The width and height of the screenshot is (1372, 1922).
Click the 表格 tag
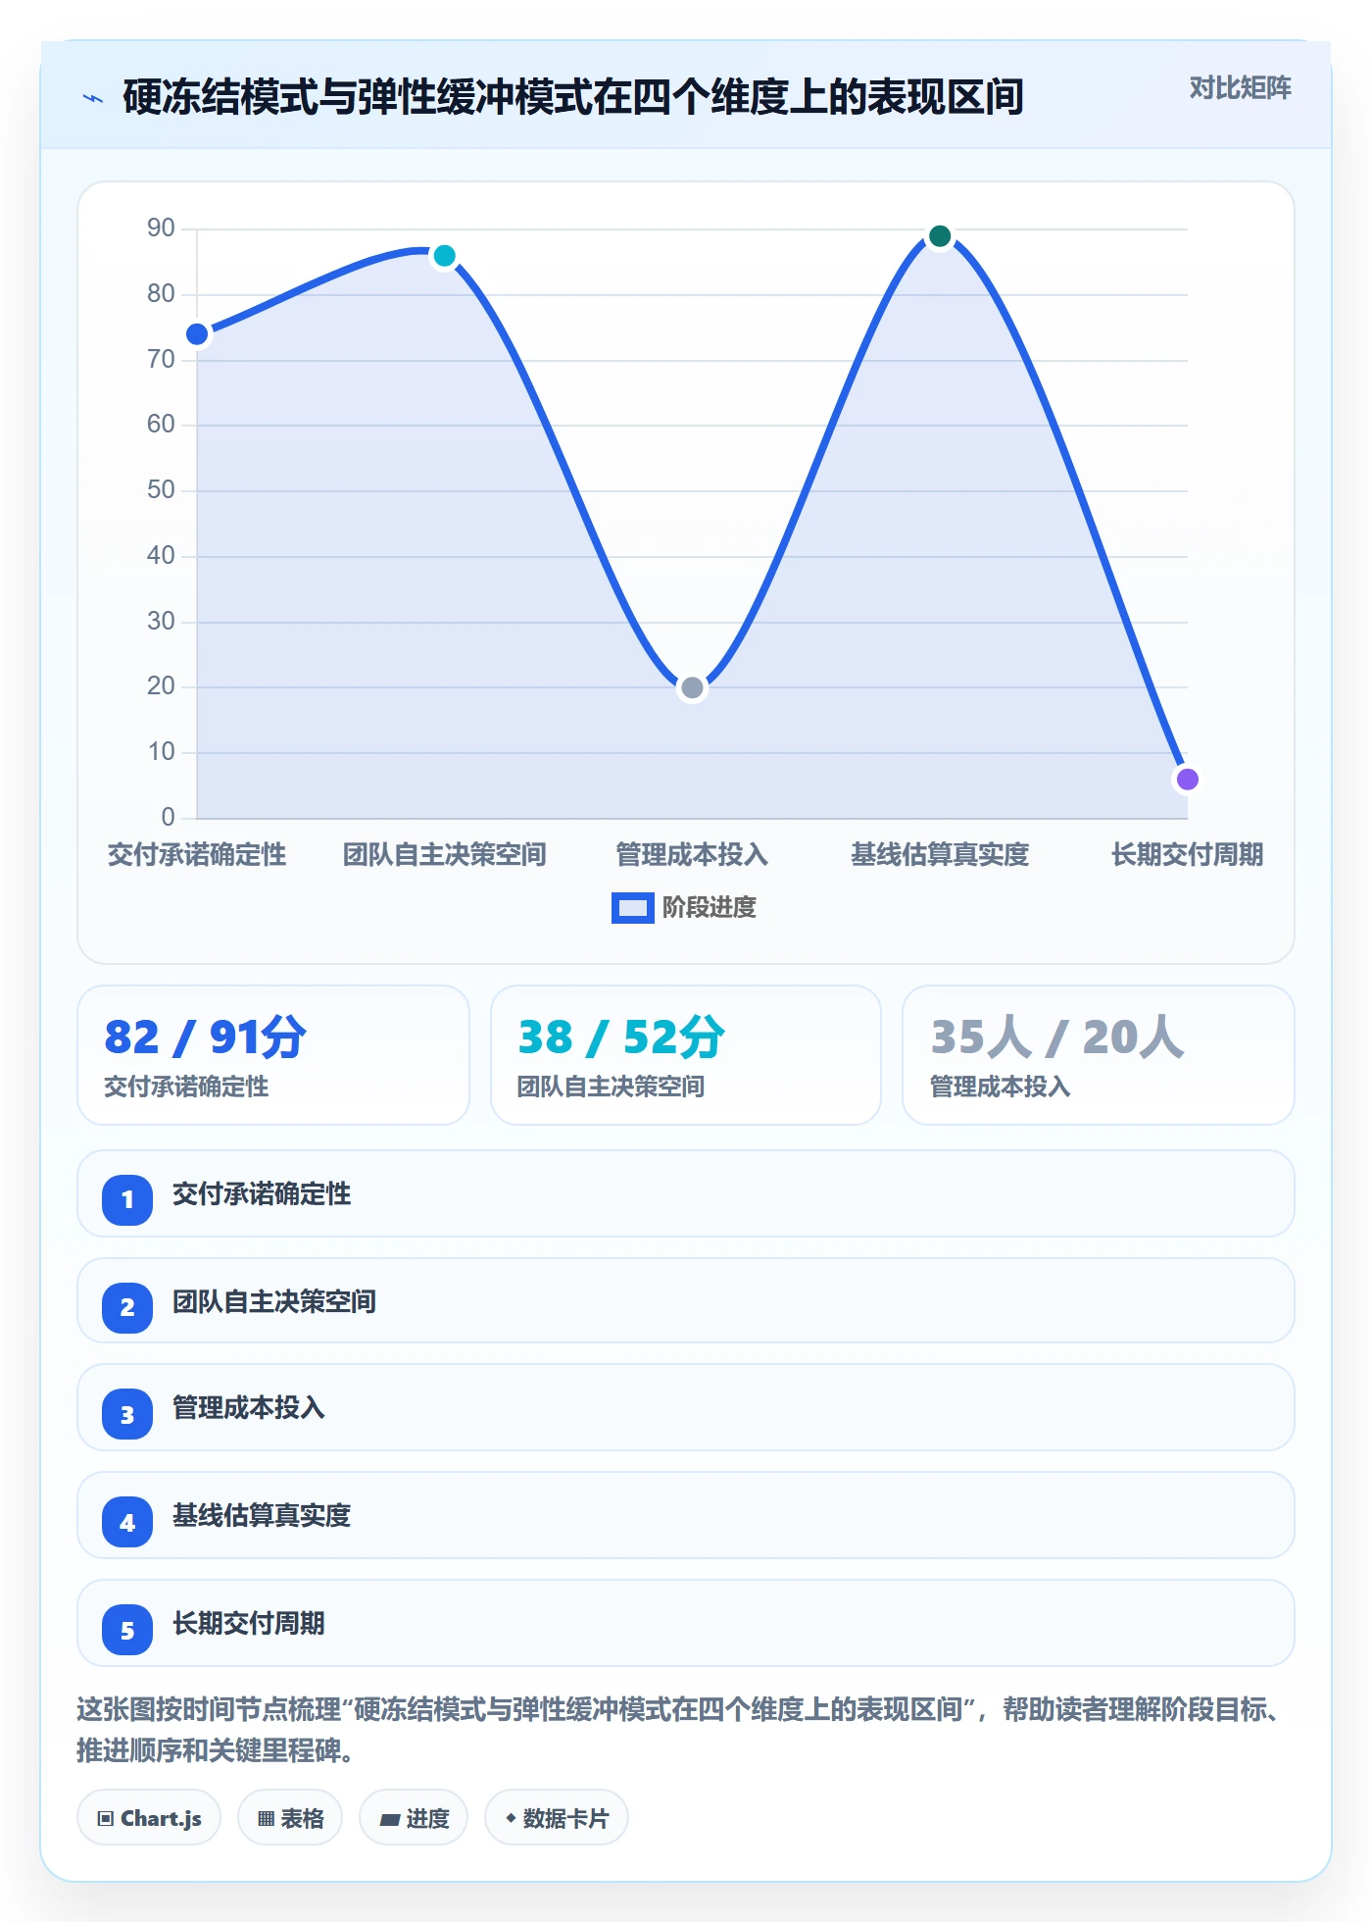290,1818
